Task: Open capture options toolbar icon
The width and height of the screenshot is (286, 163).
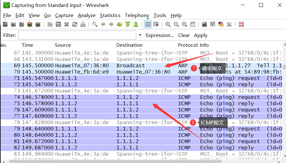Action: pyautogui.click(x=14, y=24)
